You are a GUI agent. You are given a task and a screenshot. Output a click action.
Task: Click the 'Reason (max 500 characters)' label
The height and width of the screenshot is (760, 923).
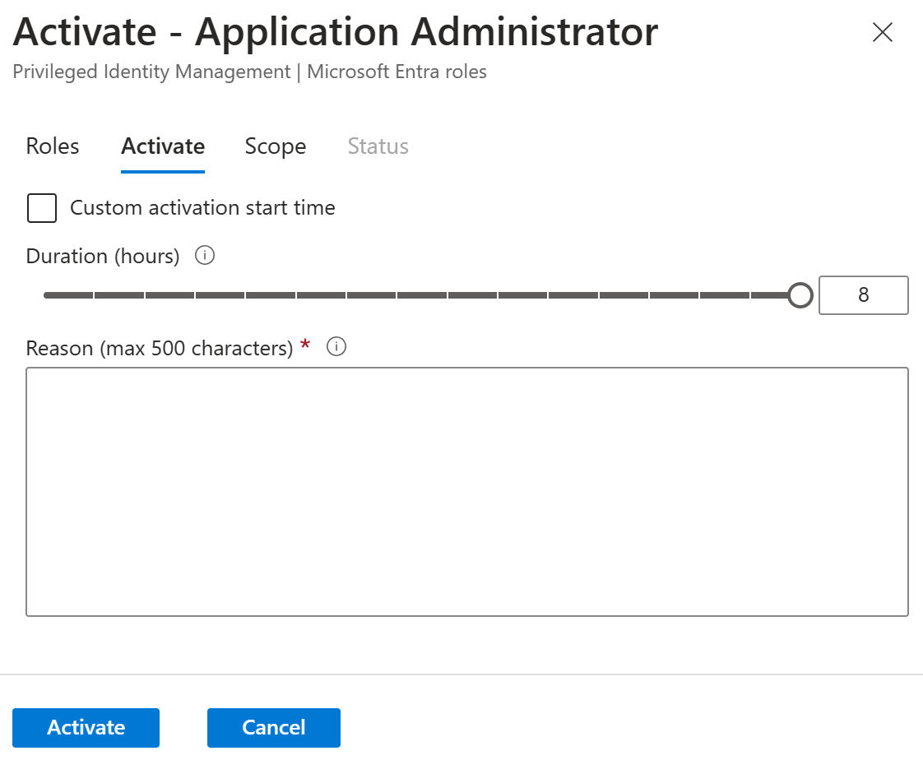160,349
